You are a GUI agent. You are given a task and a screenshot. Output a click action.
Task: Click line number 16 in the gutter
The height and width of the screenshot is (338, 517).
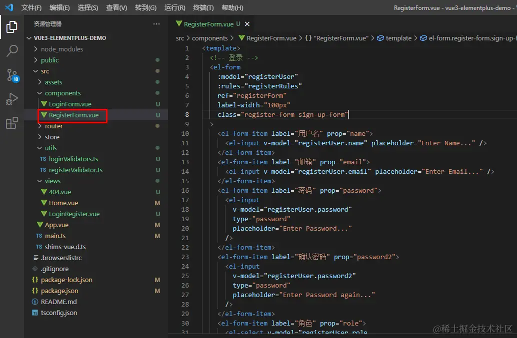pyautogui.click(x=185, y=191)
